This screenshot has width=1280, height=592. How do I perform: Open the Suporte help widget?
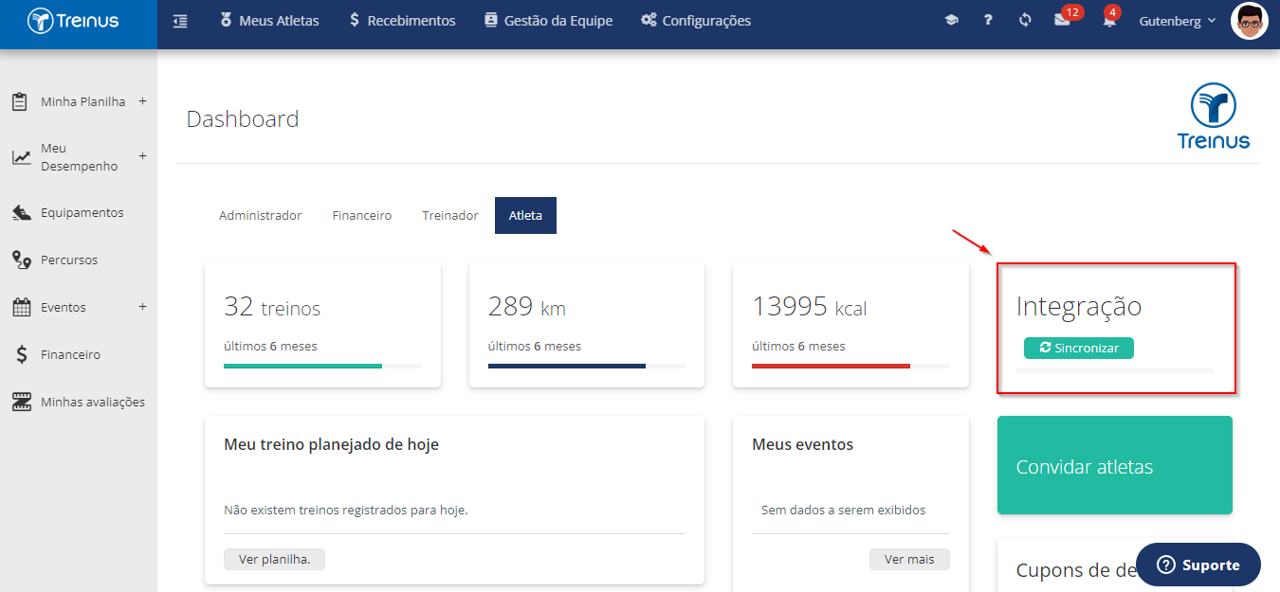[1198, 565]
